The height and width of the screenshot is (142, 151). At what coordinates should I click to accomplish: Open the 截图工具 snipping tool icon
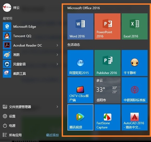click(x=7, y=73)
